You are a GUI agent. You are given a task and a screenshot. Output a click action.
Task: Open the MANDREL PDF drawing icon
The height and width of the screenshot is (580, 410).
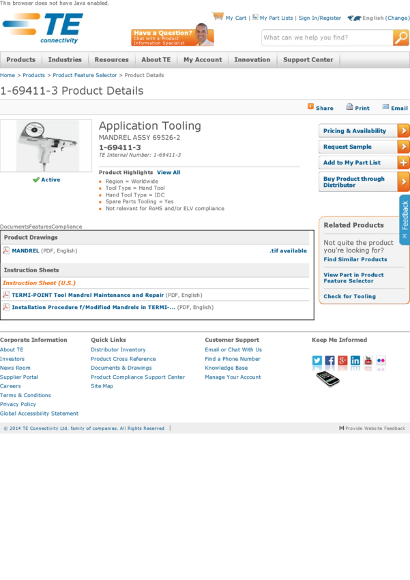coord(6,250)
